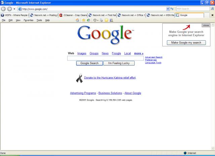Click the more » link
The height and width of the screenshot is (156, 215).
click(139, 53)
